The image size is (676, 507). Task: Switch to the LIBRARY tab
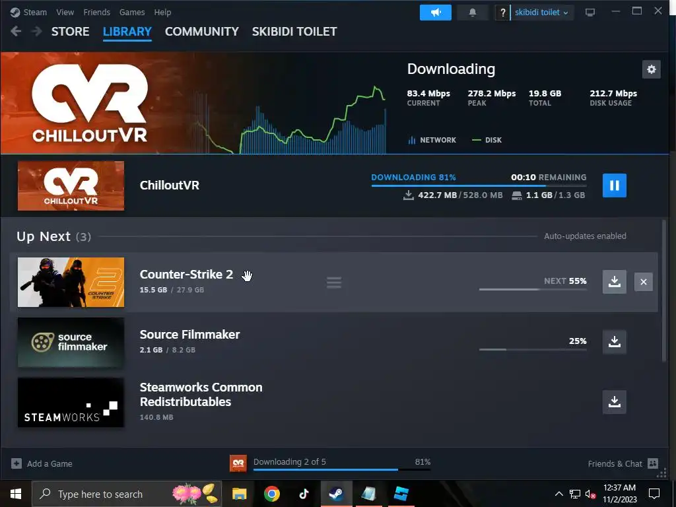click(x=127, y=32)
